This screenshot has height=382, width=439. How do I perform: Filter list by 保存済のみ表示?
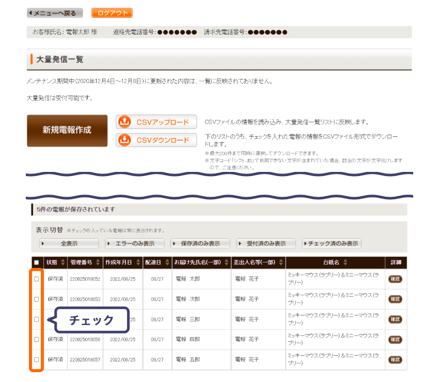tap(200, 244)
